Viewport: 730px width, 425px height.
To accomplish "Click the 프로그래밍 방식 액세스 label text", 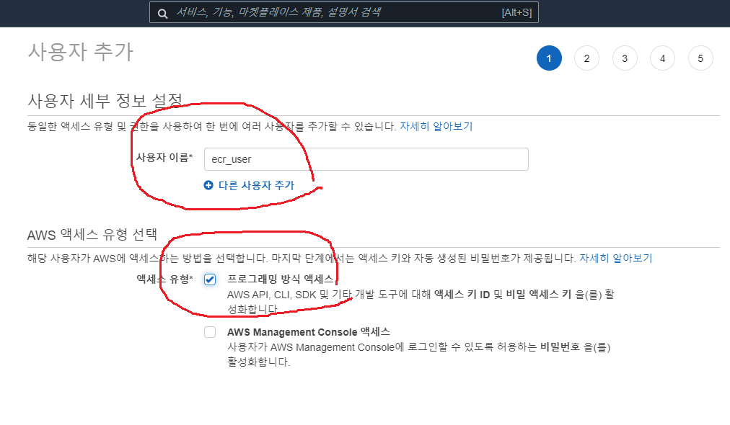I will pos(280,279).
